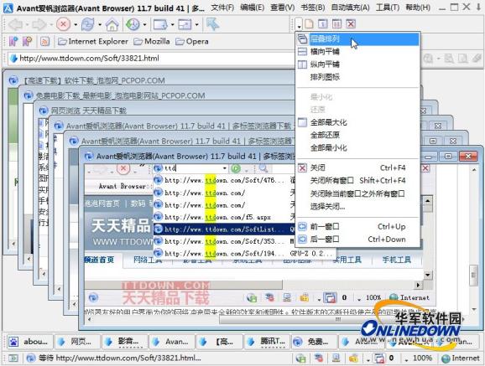Choose 横向平铺 in the window menu
The image size is (485, 366).
pyautogui.click(x=357, y=52)
